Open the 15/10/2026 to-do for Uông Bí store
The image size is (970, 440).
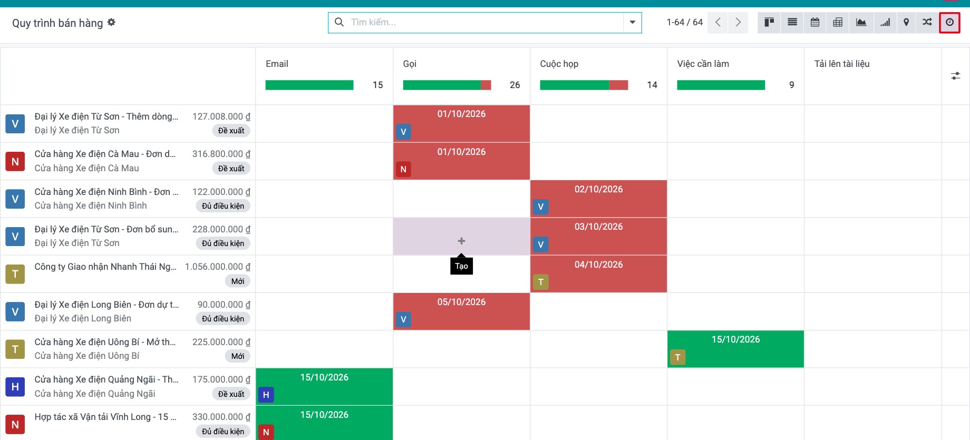[735, 349]
